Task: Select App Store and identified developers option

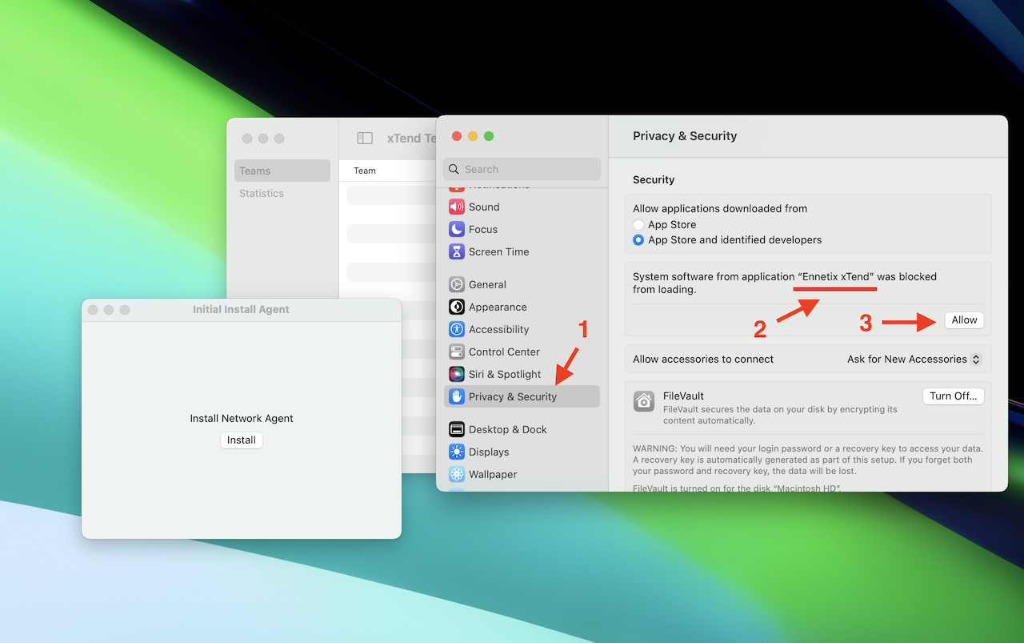Action: (638, 240)
